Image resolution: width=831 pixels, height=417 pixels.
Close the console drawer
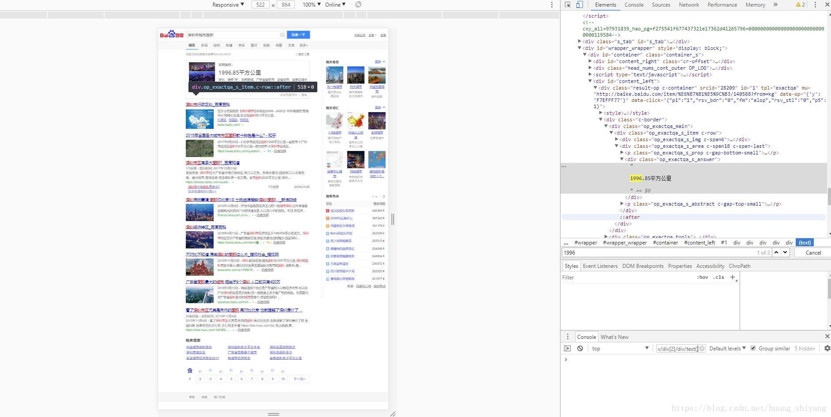[827, 336]
